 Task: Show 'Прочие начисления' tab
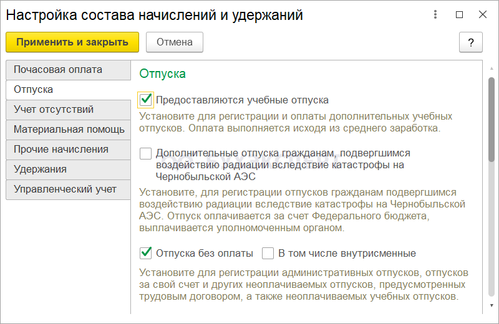point(67,150)
